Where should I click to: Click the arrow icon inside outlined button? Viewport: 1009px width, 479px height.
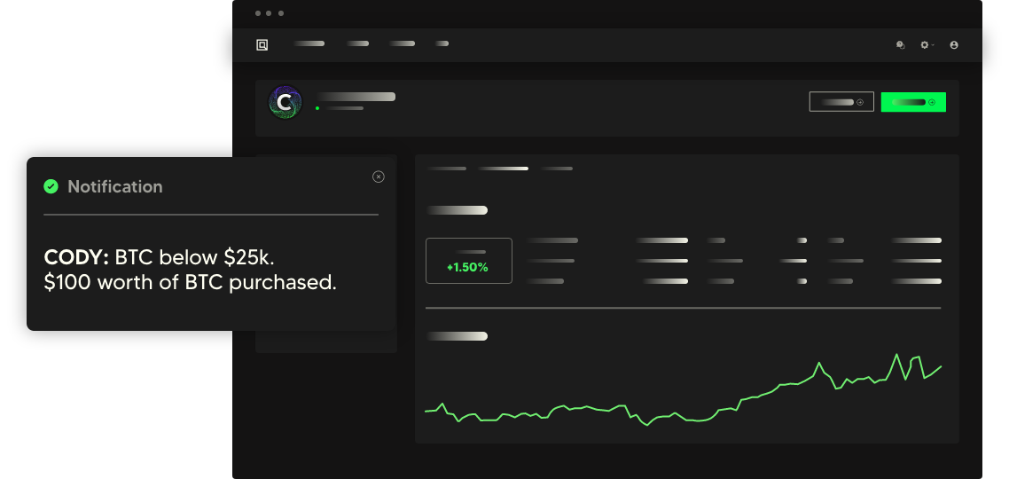click(860, 102)
